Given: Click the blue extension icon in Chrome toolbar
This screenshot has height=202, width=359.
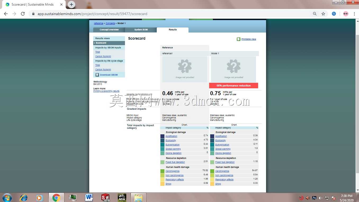Looking at the screenshot, I should pyautogui.click(x=334, y=14).
